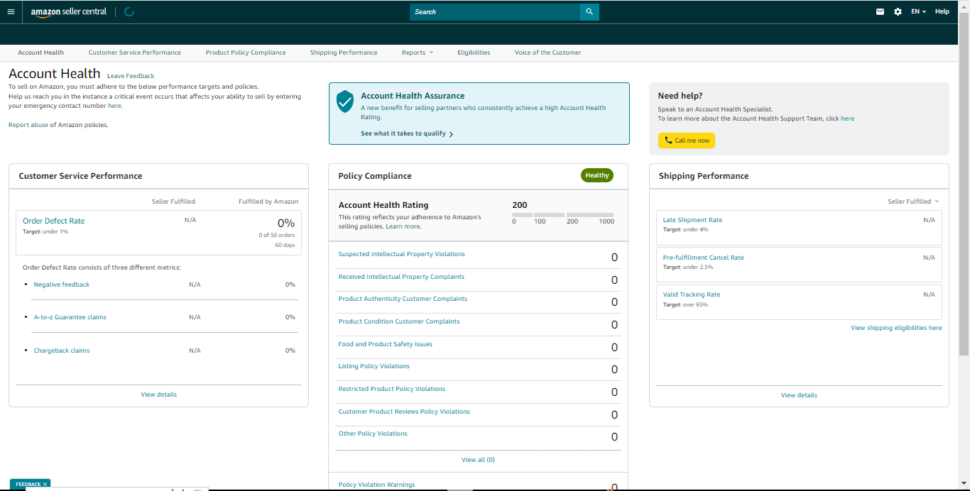This screenshot has height=491, width=970.
Task: Open the messages envelope icon
Action: point(881,11)
